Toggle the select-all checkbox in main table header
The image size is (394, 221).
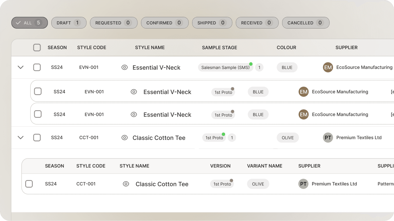click(x=37, y=47)
